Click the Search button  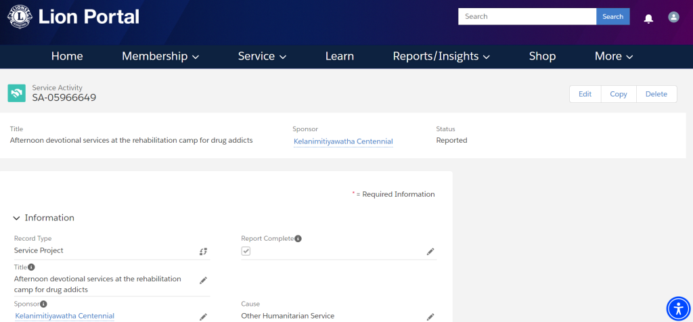pyautogui.click(x=613, y=16)
